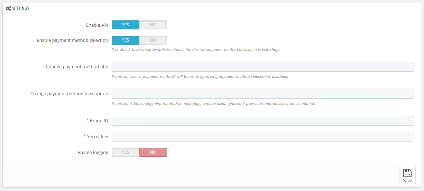The image size is (424, 191).
Task: Set Enable API to NO
Action: (x=153, y=25)
